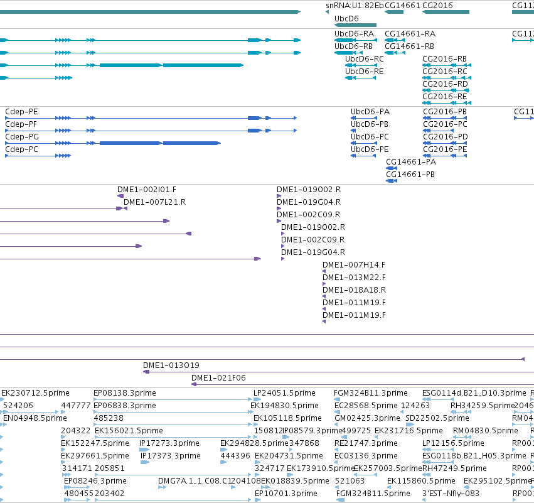
Task: Open the UbcD6-PB CDS feature
Action: point(370,124)
